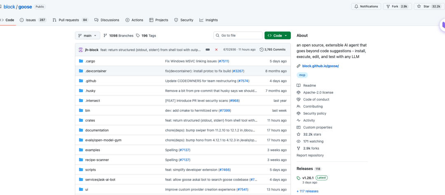
Task: Click the red failed checks X icon
Action: click(216, 50)
